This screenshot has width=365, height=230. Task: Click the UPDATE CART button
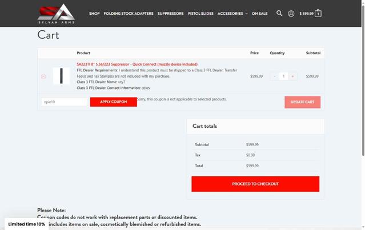[x=302, y=102]
